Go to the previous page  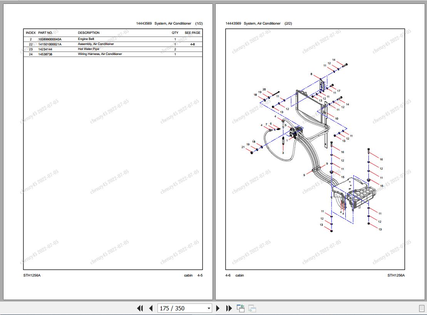[x=151, y=308]
